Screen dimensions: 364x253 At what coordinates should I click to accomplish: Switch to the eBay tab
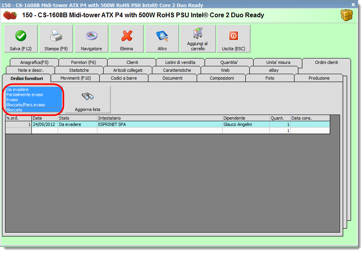274,70
